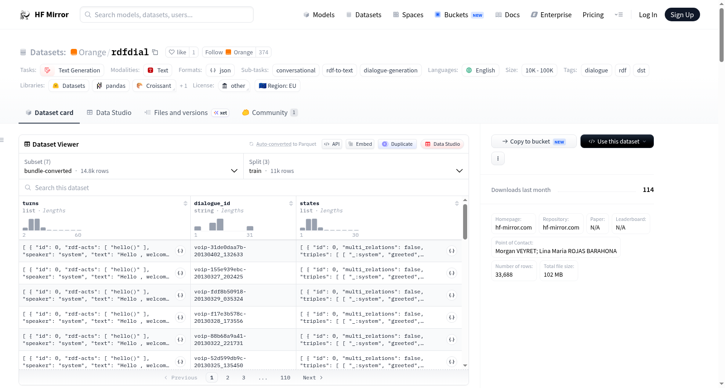
Task: Expand the Use this dataset menu
Action: click(617, 141)
